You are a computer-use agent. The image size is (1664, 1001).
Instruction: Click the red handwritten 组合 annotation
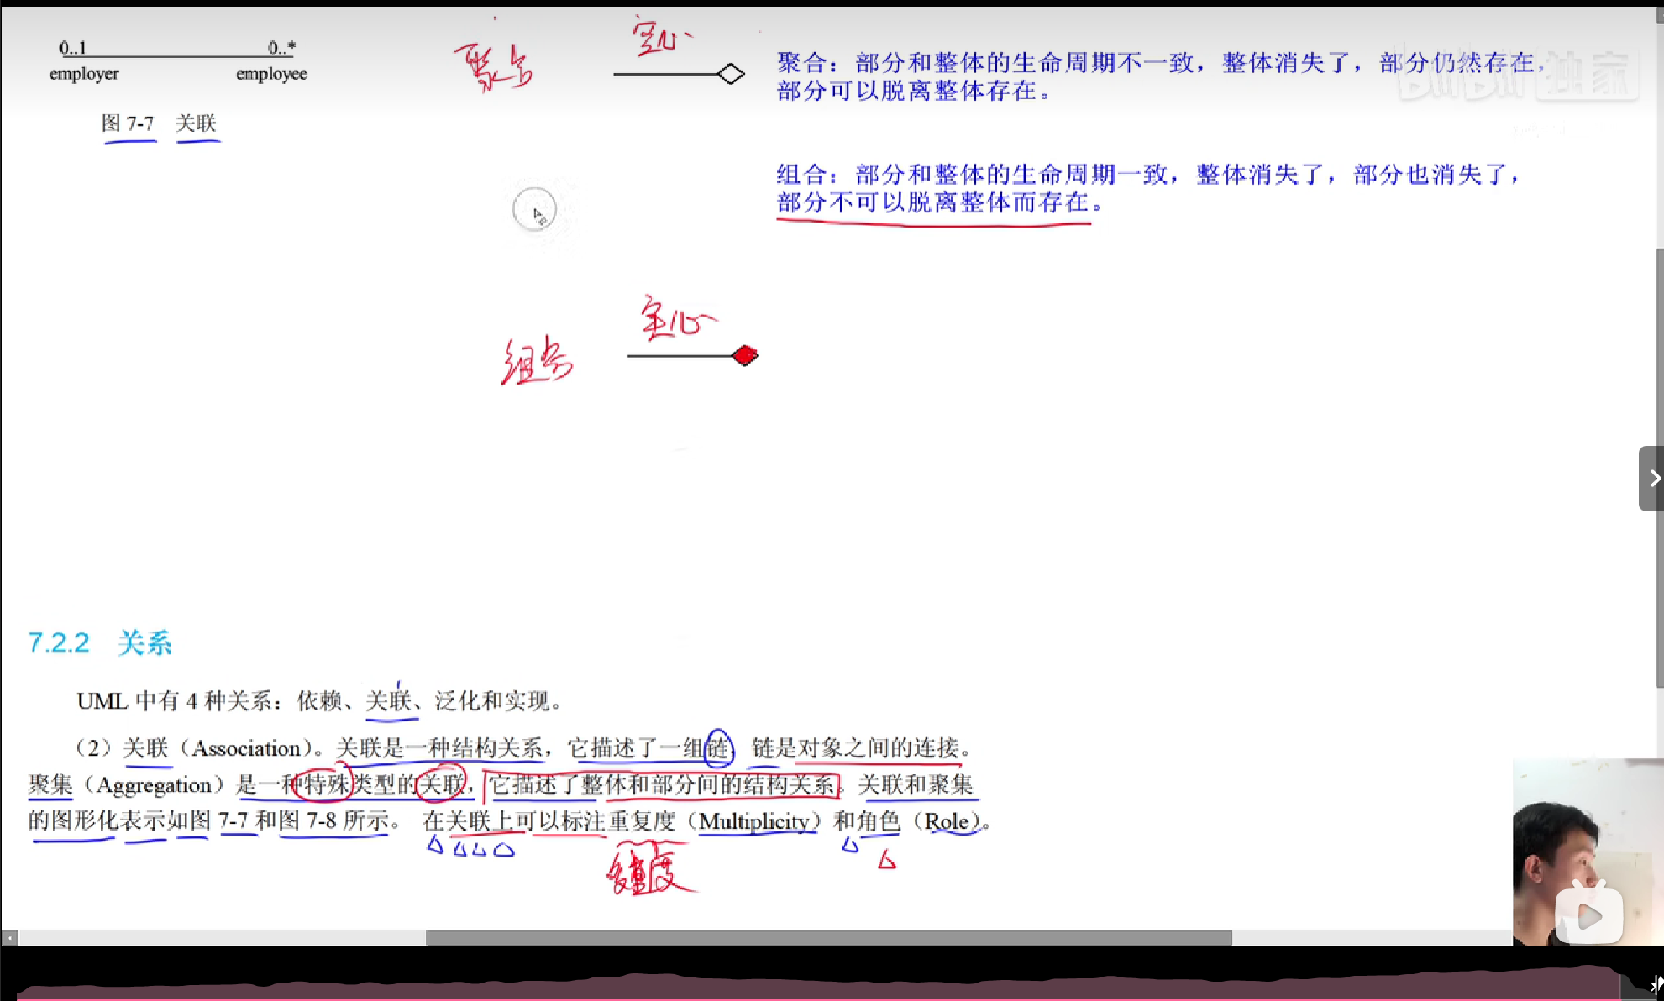(537, 363)
